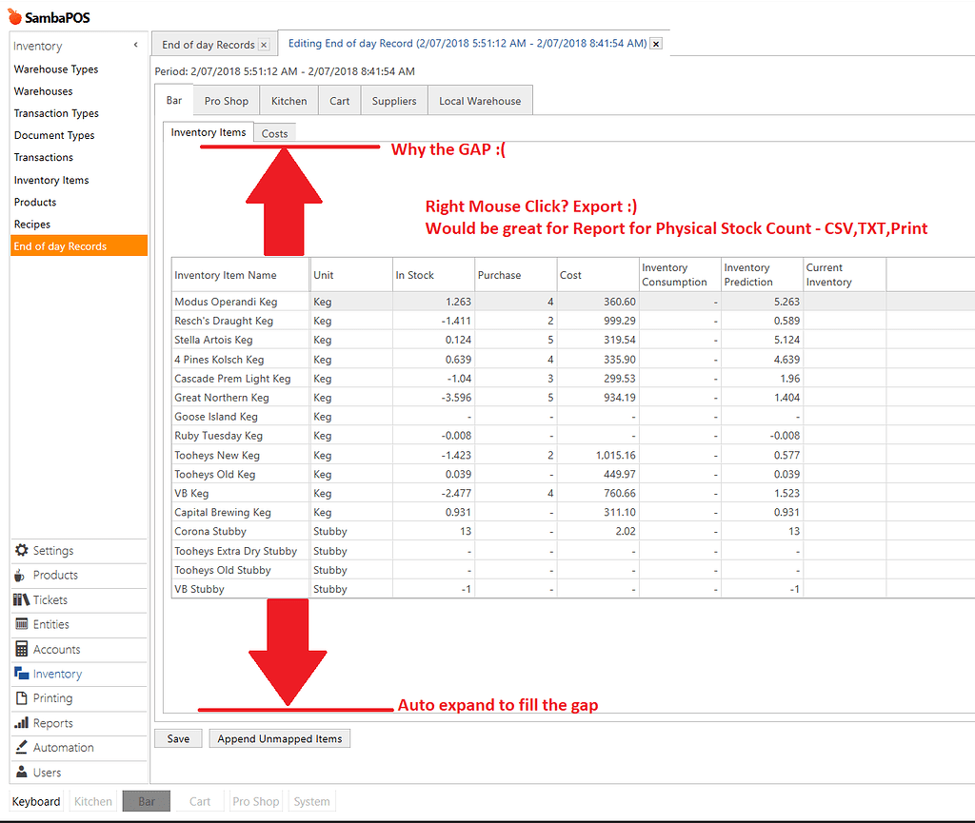The width and height of the screenshot is (975, 823).
Task: Select Recipes in the Inventory menu
Action: coord(31,224)
